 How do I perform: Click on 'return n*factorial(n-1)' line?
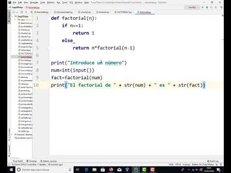click(x=103, y=48)
